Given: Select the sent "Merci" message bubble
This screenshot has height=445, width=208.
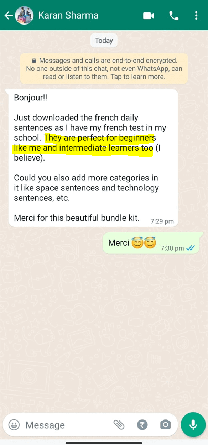Looking at the screenshot, I should click(151, 243).
